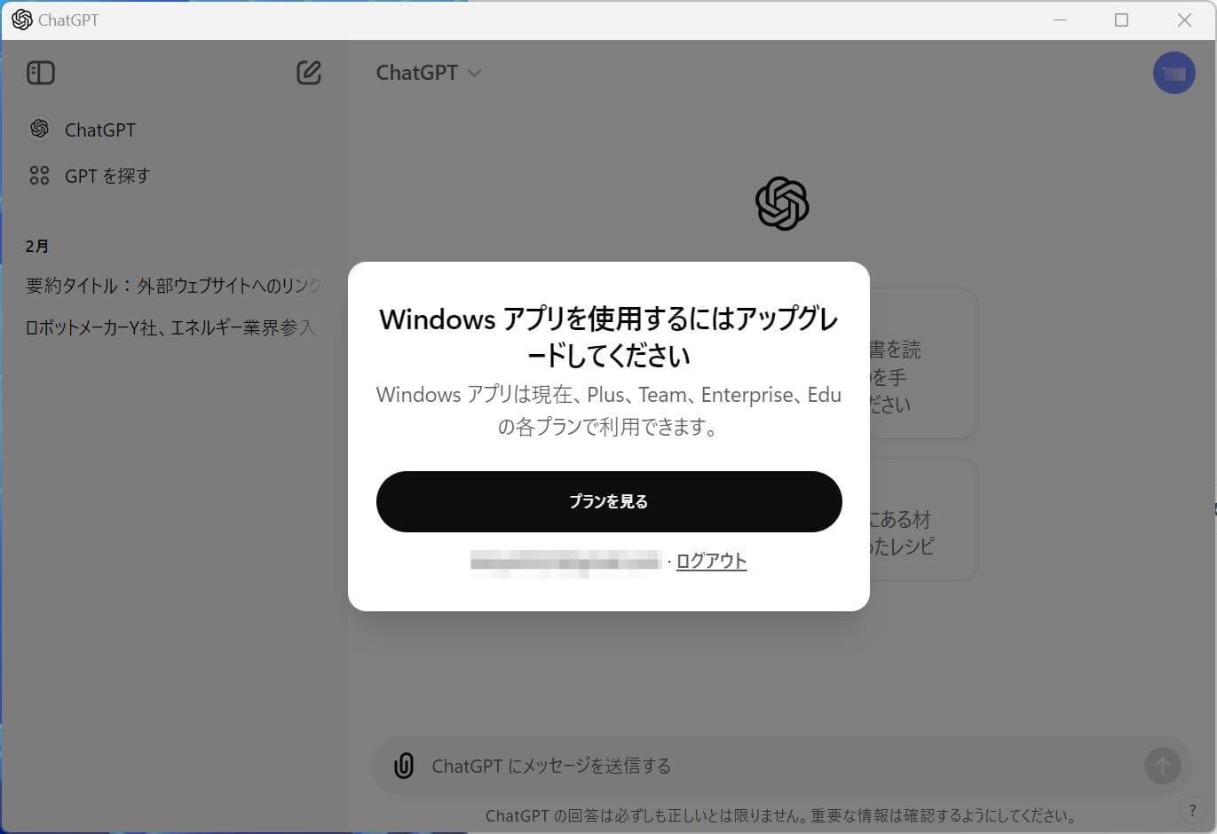Click the paperclip attach file icon

pos(404,766)
